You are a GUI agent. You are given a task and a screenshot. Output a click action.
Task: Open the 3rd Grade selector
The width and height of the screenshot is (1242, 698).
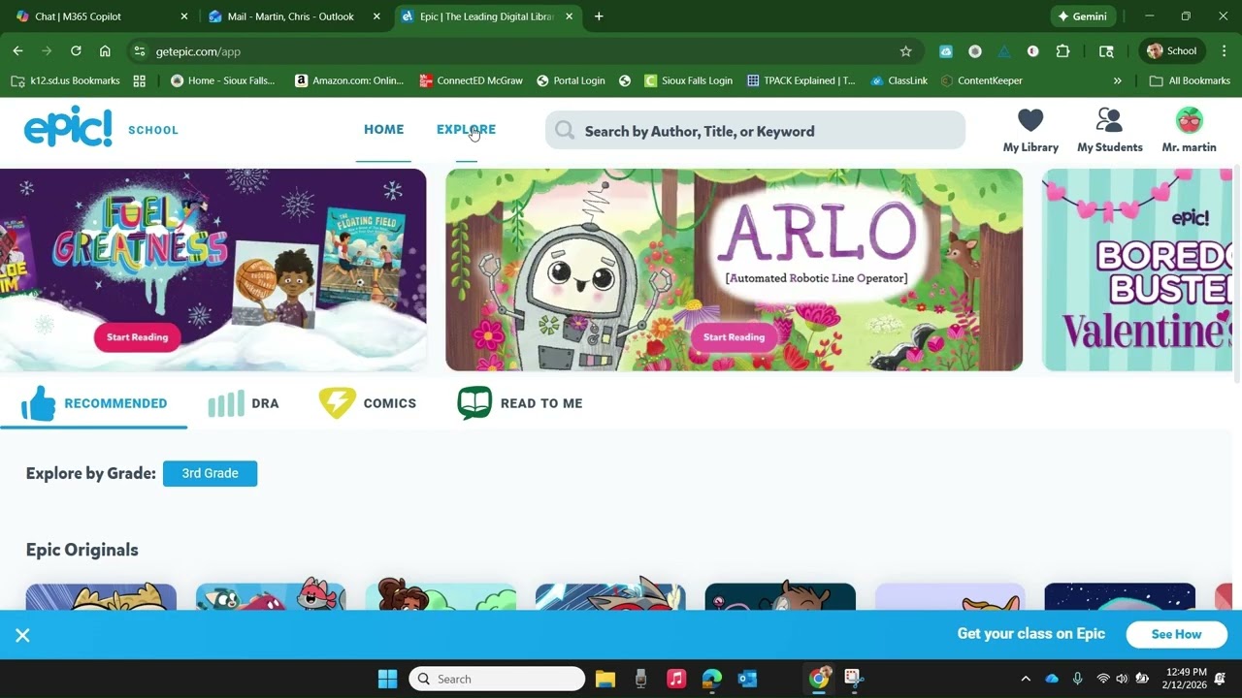click(x=210, y=473)
